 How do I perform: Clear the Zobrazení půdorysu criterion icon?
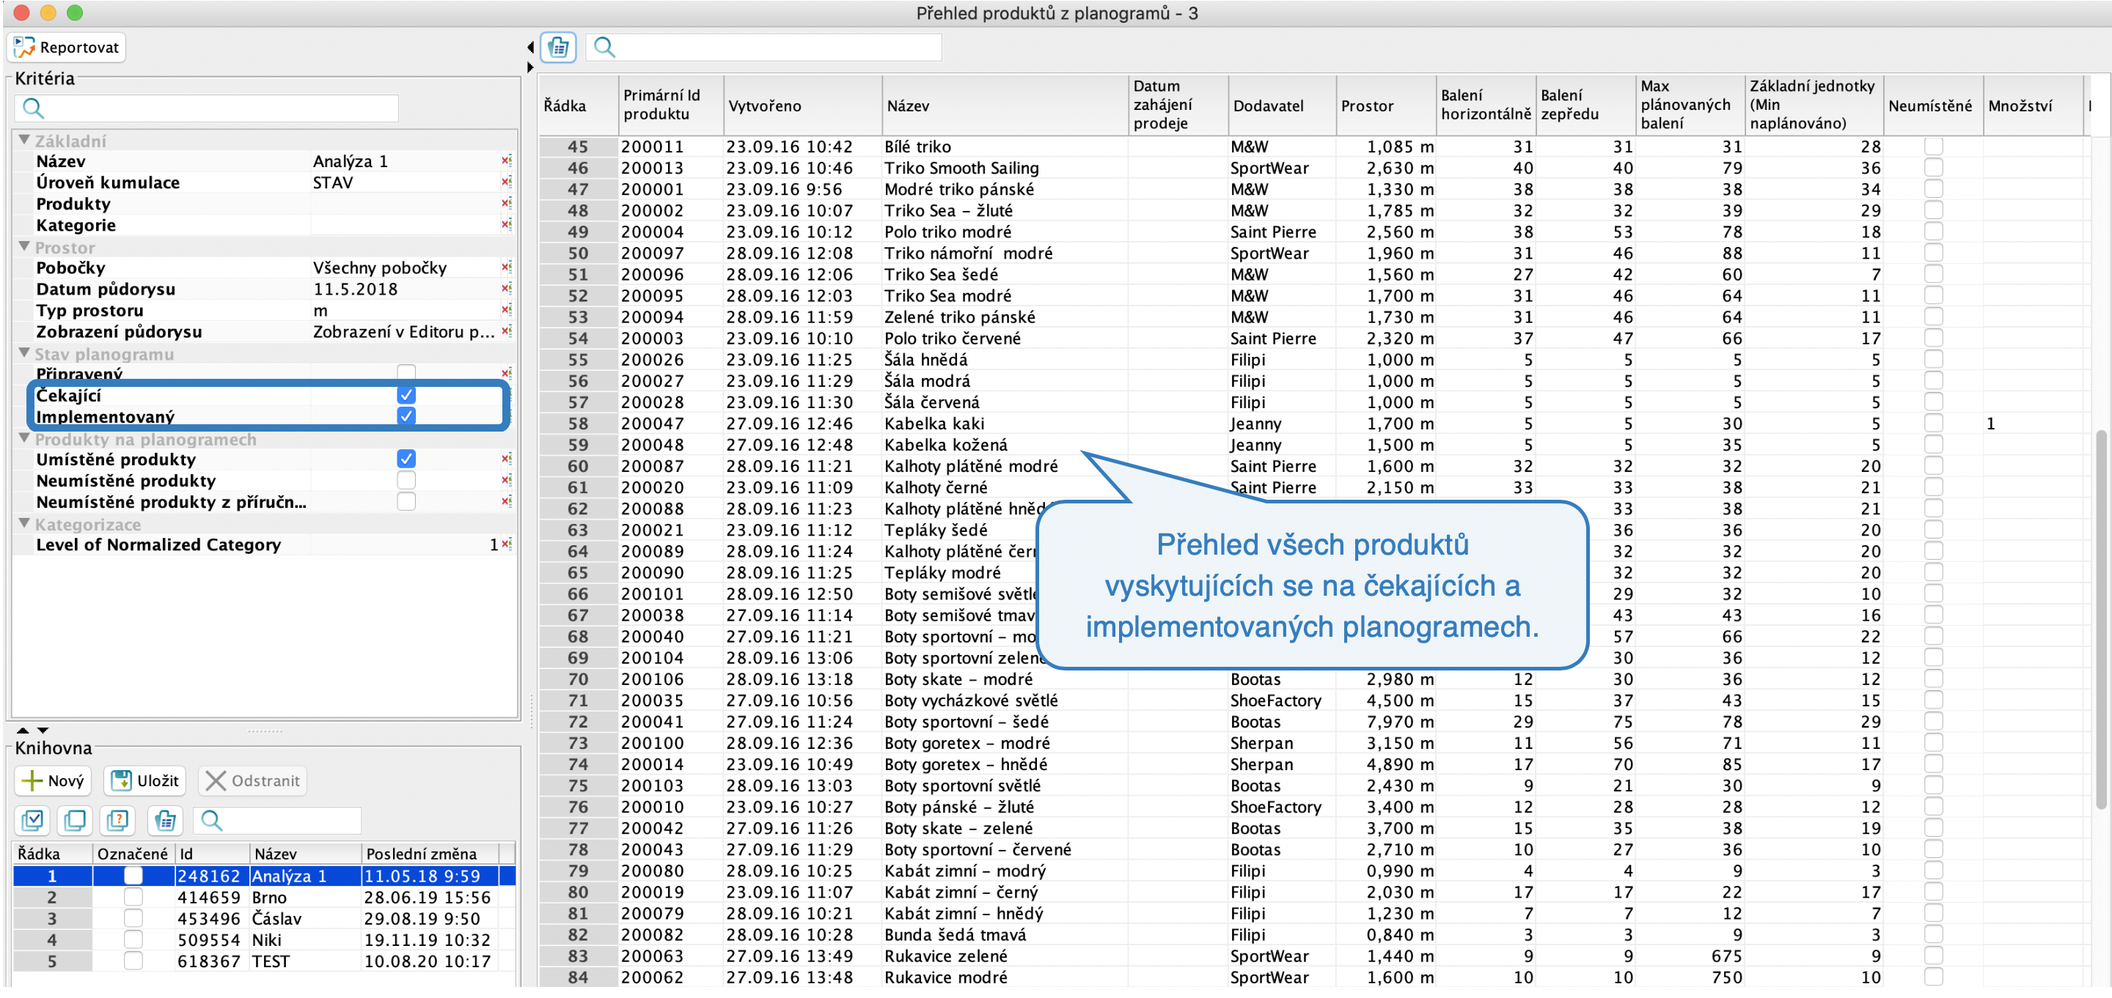click(x=507, y=331)
